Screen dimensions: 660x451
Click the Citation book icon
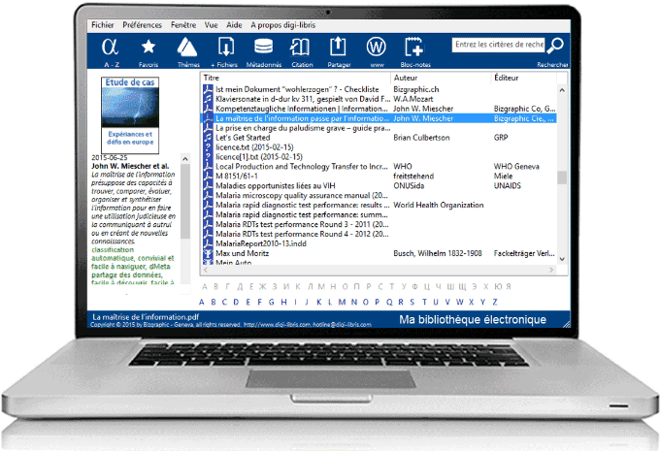[x=300, y=47]
